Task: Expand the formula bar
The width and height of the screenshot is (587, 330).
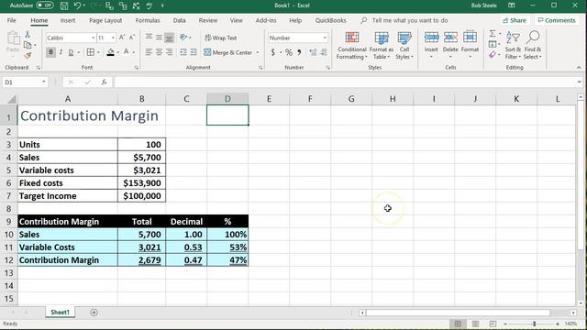Action: (x=579, y=82)
